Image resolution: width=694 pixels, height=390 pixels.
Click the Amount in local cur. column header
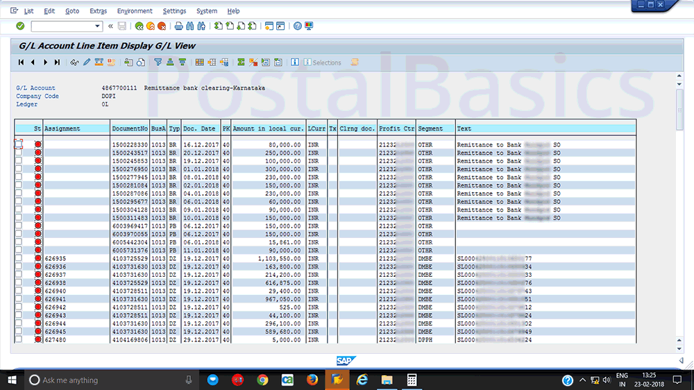click(268, 129)
